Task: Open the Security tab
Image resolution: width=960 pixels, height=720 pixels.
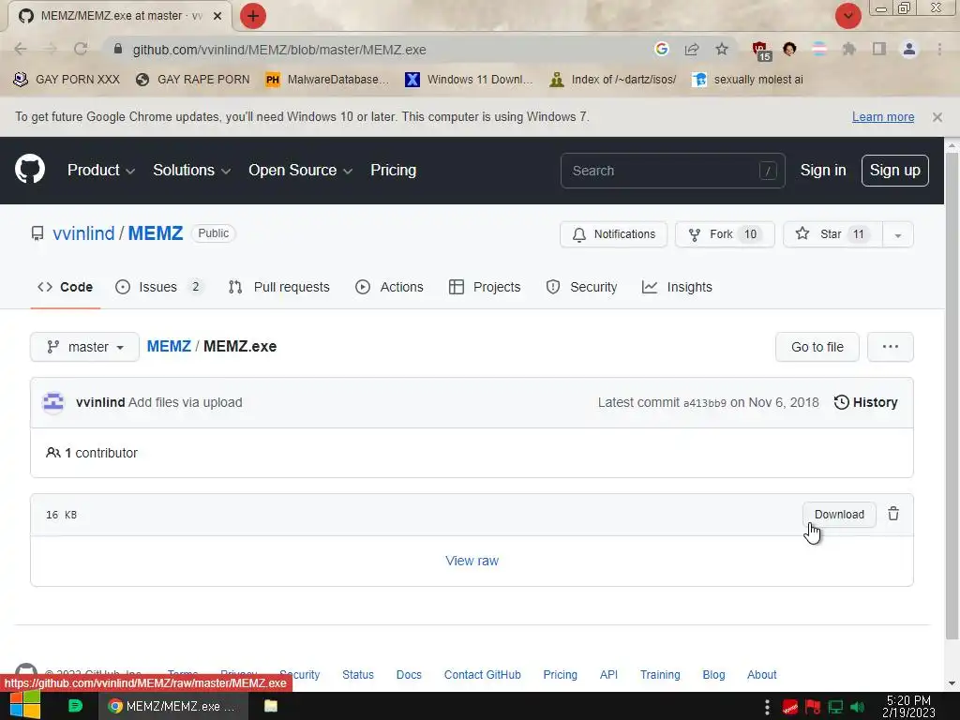Action: click(581, 287)
